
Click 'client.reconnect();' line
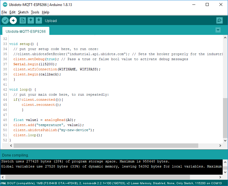click(x=41, y=105)
